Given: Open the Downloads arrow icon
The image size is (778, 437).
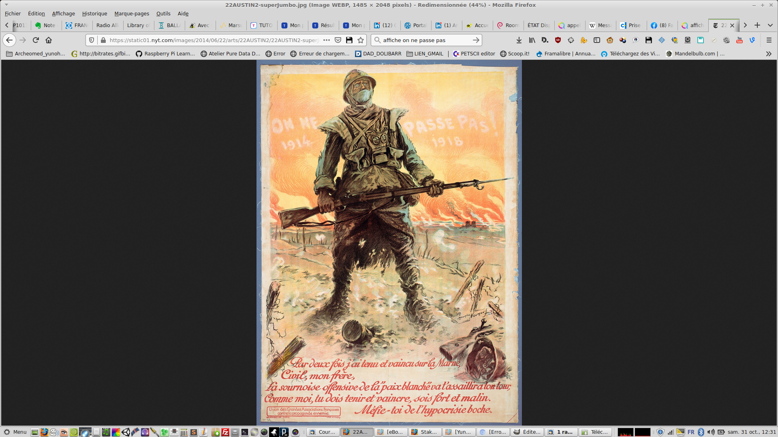Looking at the screenshot, I should coord(519,40).
